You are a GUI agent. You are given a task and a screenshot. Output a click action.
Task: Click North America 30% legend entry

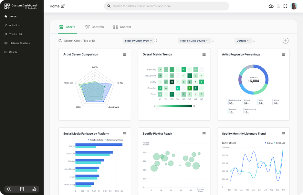pos(235,102)
